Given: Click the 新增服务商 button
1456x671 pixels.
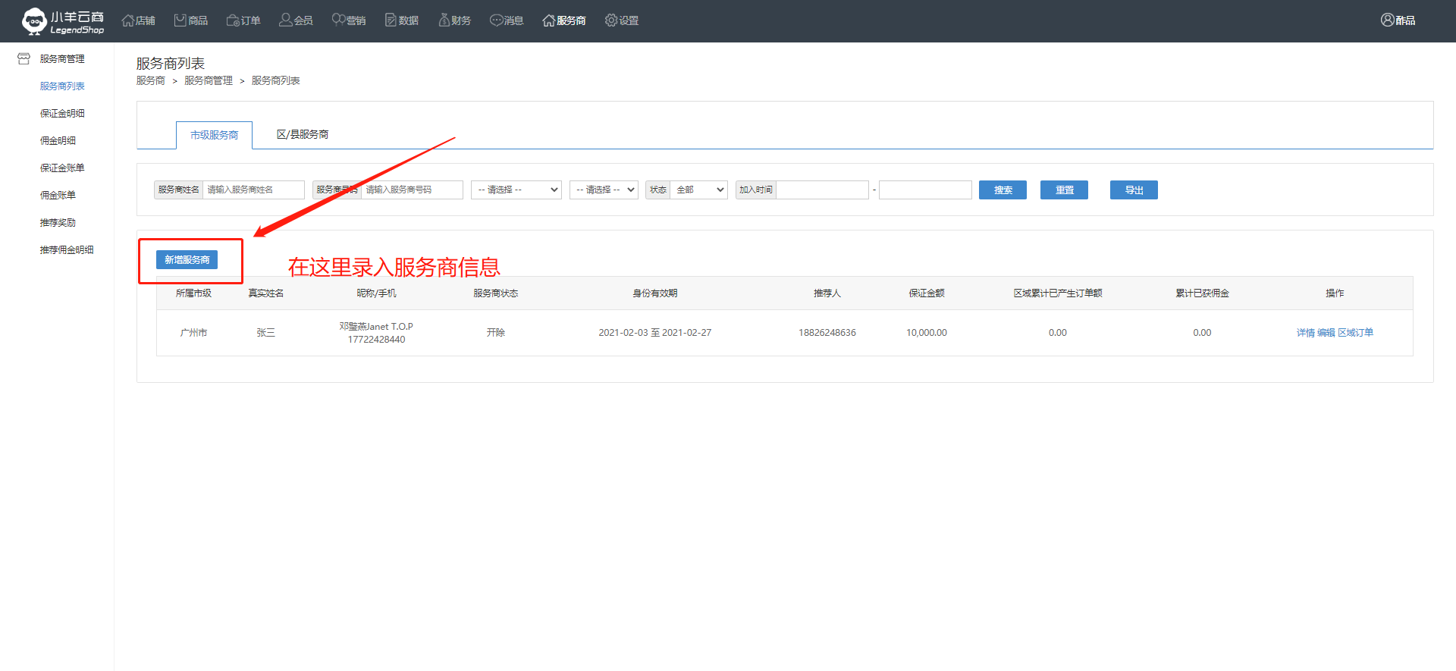Looking at the screenshot, I should click(x=187, y=260).
